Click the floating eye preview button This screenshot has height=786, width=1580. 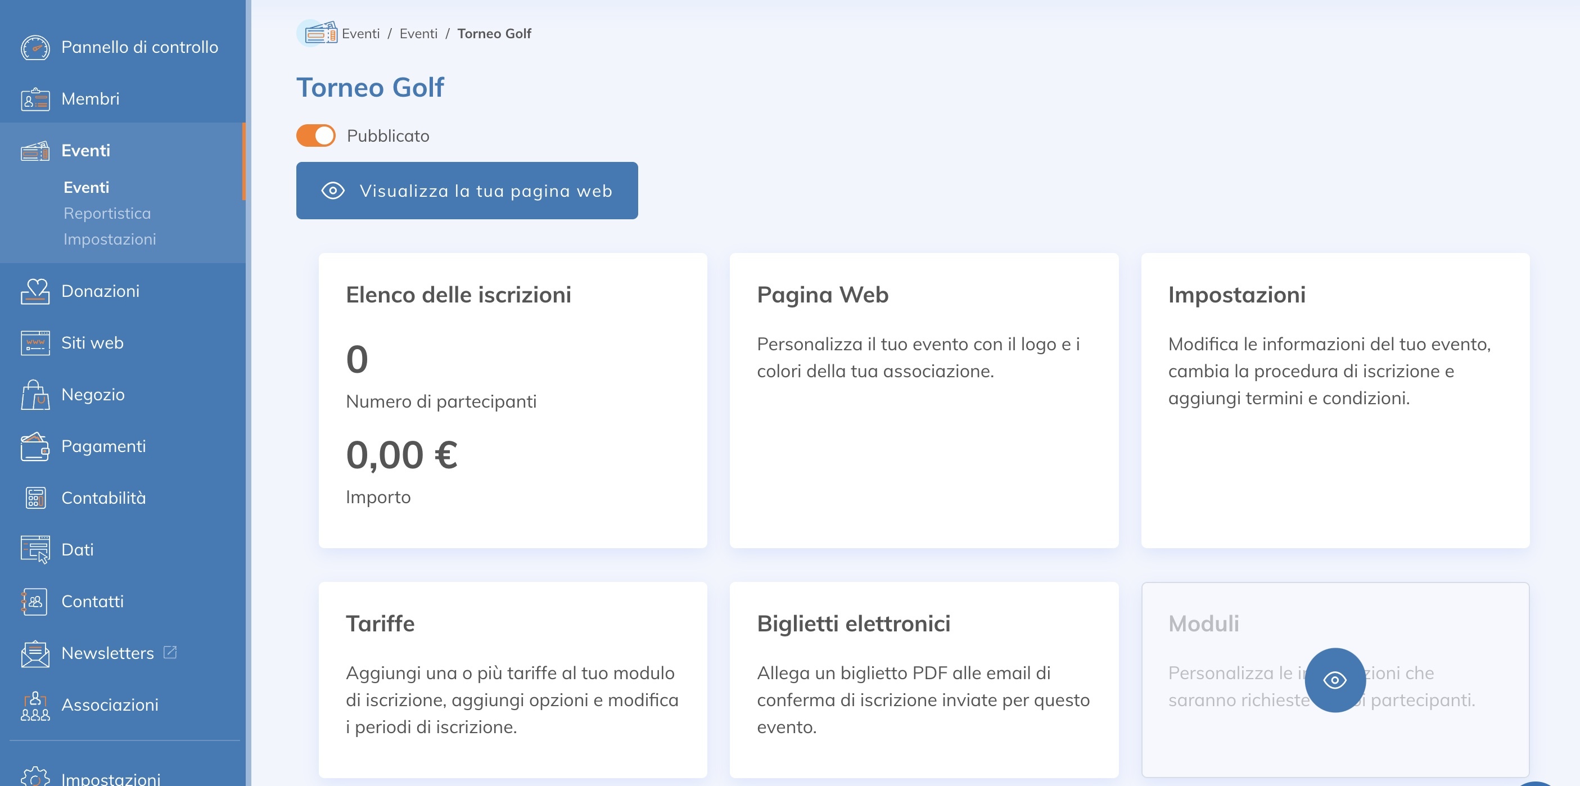click(1335, 680)
